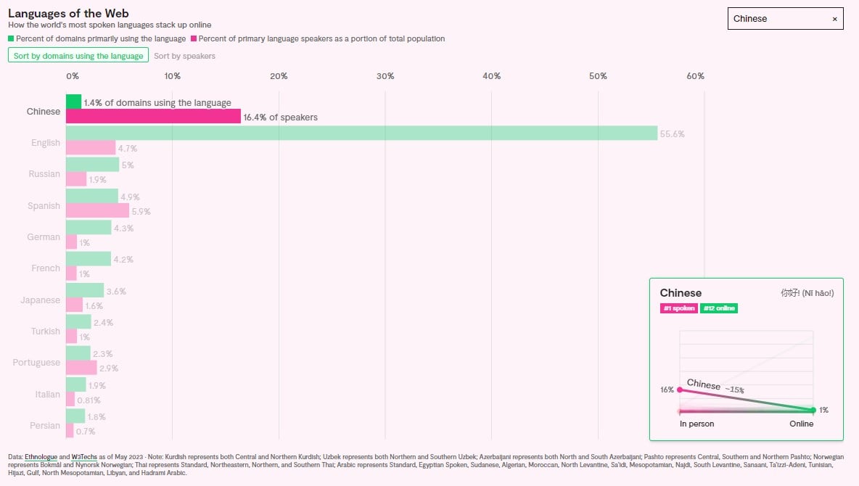The width and height of the screenshot is (859, 486).
Task: Activate Sort by domains using the language
Action: [x=78, y=56]
